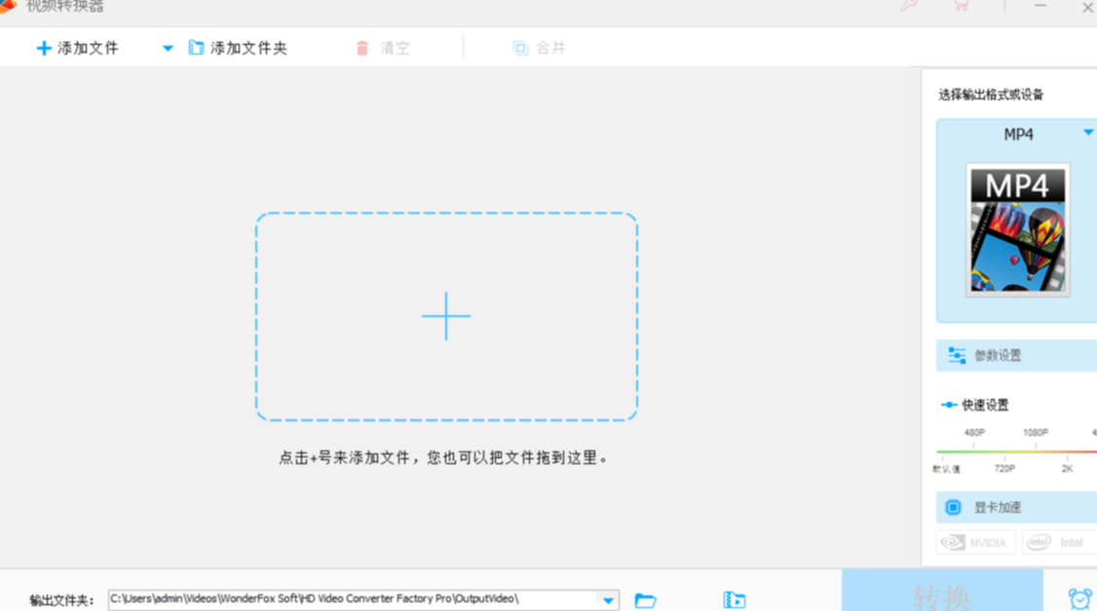Click the MP4 format title label
1097x611 pixels.
tap(1018, 134)
